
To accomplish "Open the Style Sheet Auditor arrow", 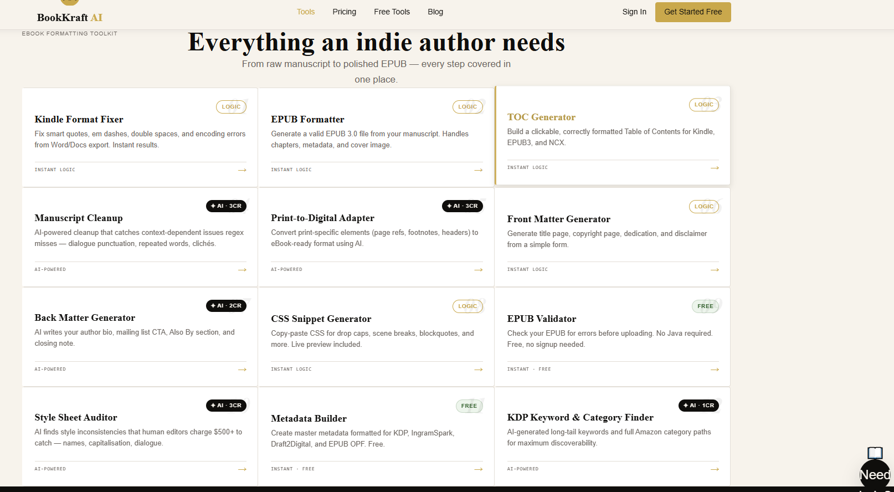I will pyautogui.click(x=242, y=469).
